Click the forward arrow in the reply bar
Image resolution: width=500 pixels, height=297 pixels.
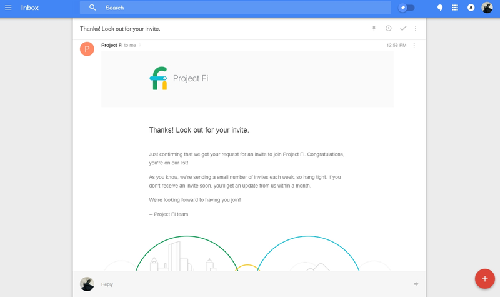click(416, 284)
